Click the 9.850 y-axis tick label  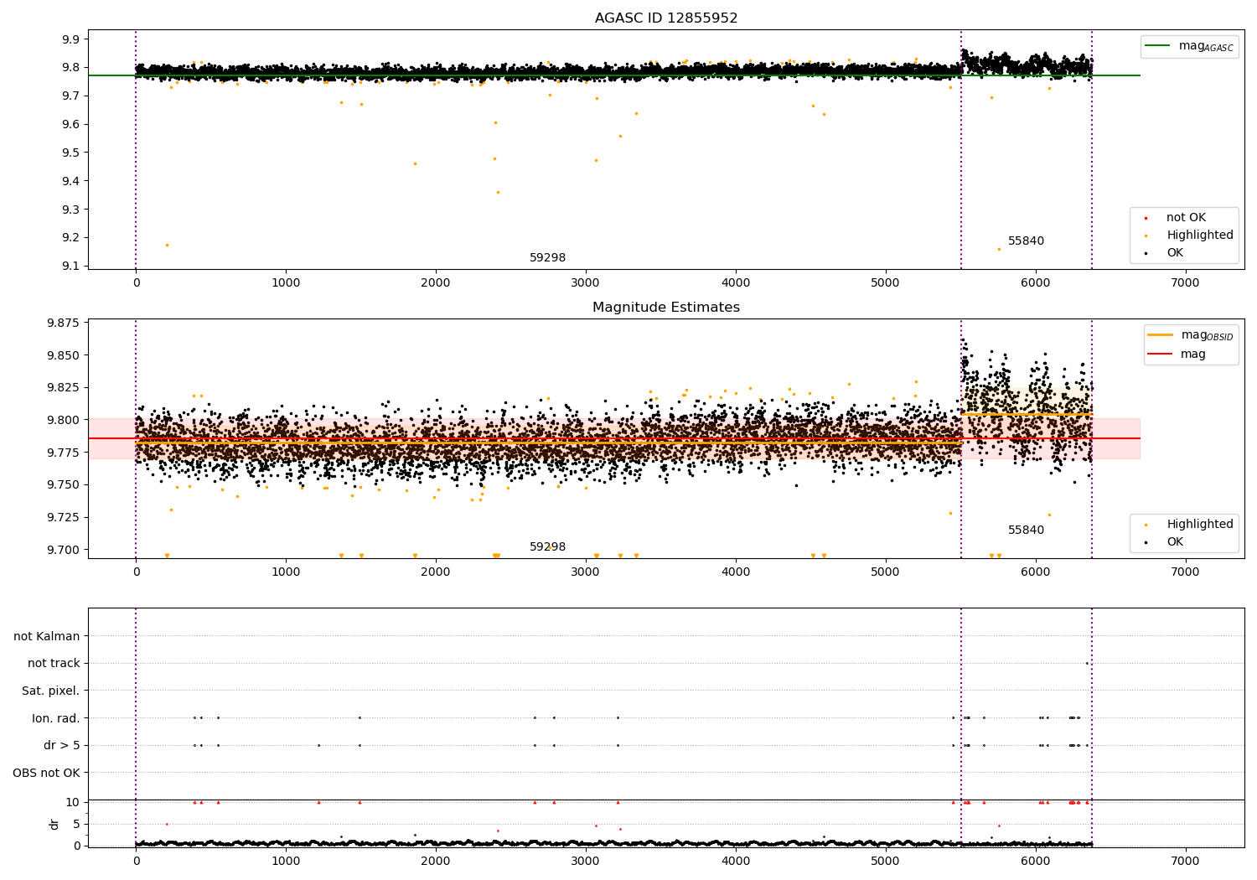tap(65, 355)
